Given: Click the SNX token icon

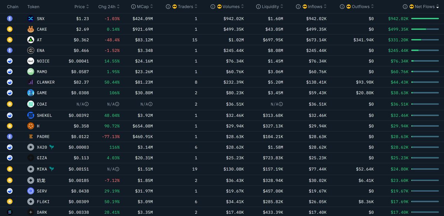Looking at the screenshot, I should point(31,19).
